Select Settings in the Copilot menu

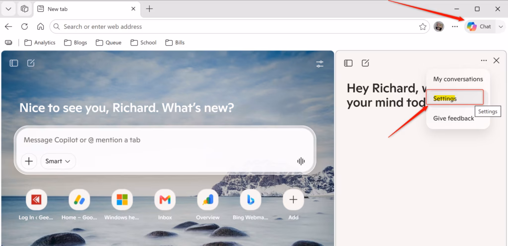click(x=454, y=97)
